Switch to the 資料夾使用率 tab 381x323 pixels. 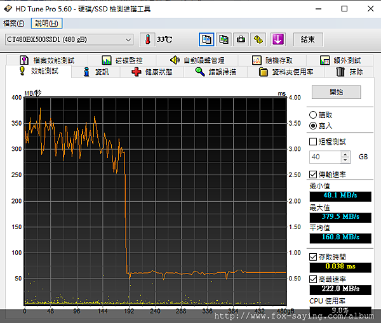point(286,72)
